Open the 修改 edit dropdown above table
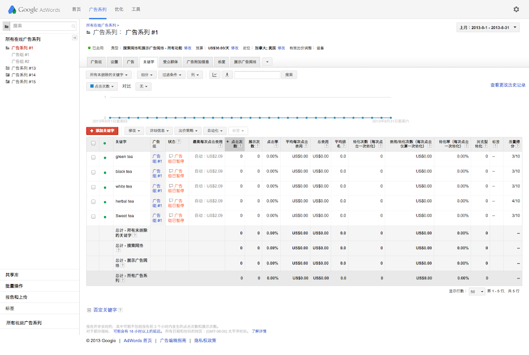 pos(134,131)
